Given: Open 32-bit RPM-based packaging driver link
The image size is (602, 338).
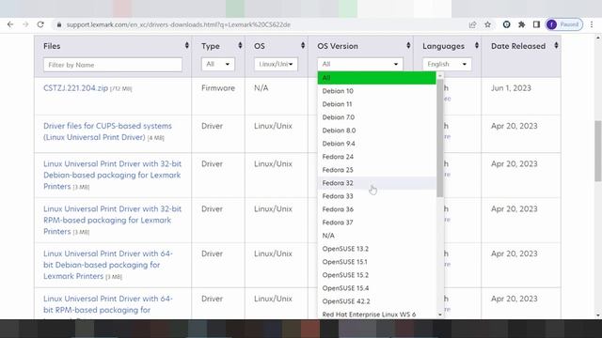Looking at the screenshot, I should click(112, 220).
